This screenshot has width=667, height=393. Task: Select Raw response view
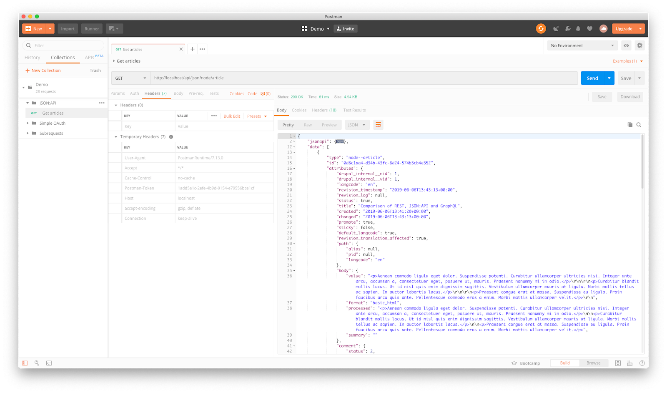coord(308,125)
